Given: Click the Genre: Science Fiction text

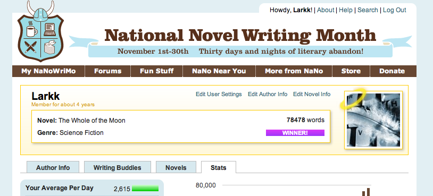Looking at the screenshot, I should (x=70, y=133).
